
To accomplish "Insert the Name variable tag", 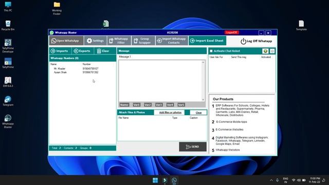I will tap(124, 105).
